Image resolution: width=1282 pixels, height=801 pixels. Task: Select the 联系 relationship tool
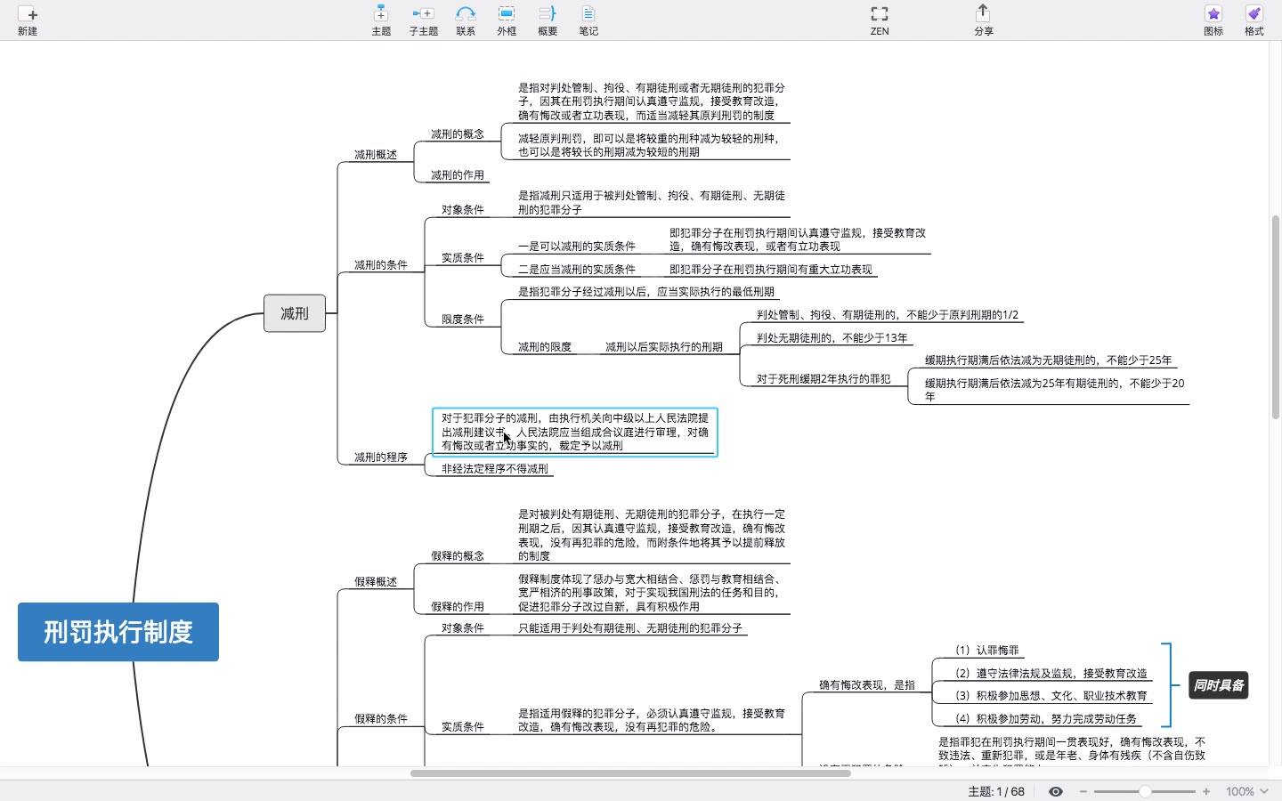tap(466, 20)
